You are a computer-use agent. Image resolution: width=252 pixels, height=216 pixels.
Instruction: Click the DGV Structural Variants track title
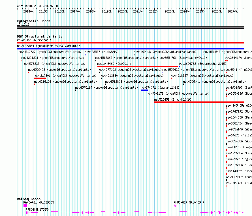(40, 36)
